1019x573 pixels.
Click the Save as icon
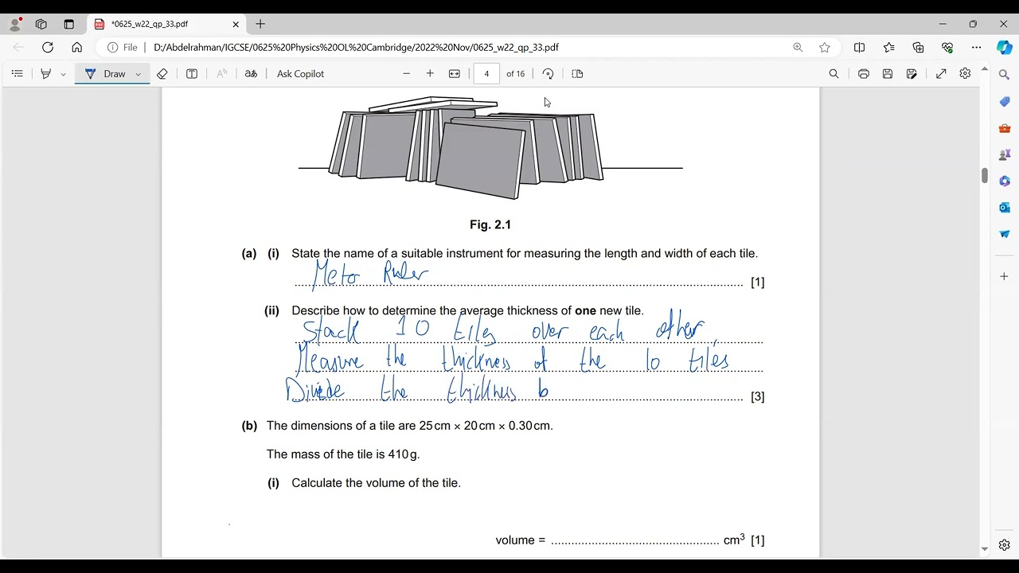[912, 73]
